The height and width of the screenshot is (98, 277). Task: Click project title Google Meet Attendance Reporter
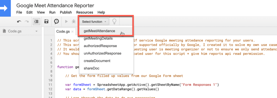(x=55, y=5)
